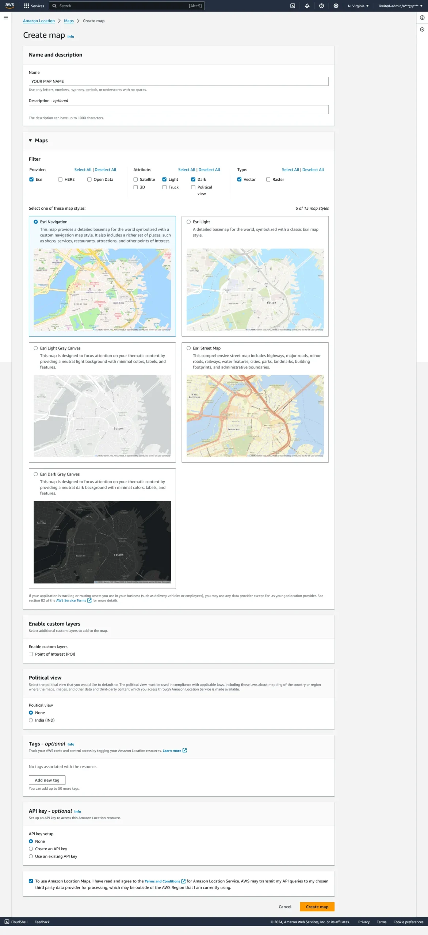Open the Privacy footer link
Viewport: 428px width, 935px height.
point(364,922)
